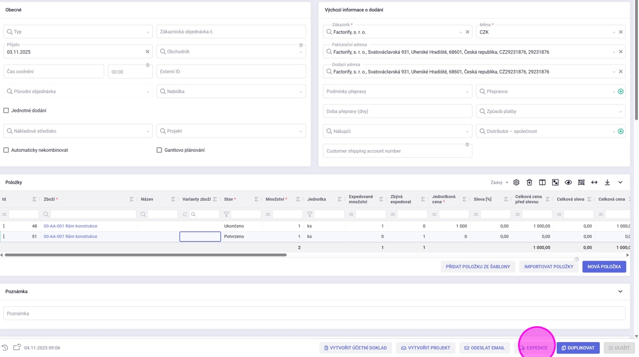Click Přidat položku ze šablony button
This screenshot has width=639, height=357.
[478, 266]
